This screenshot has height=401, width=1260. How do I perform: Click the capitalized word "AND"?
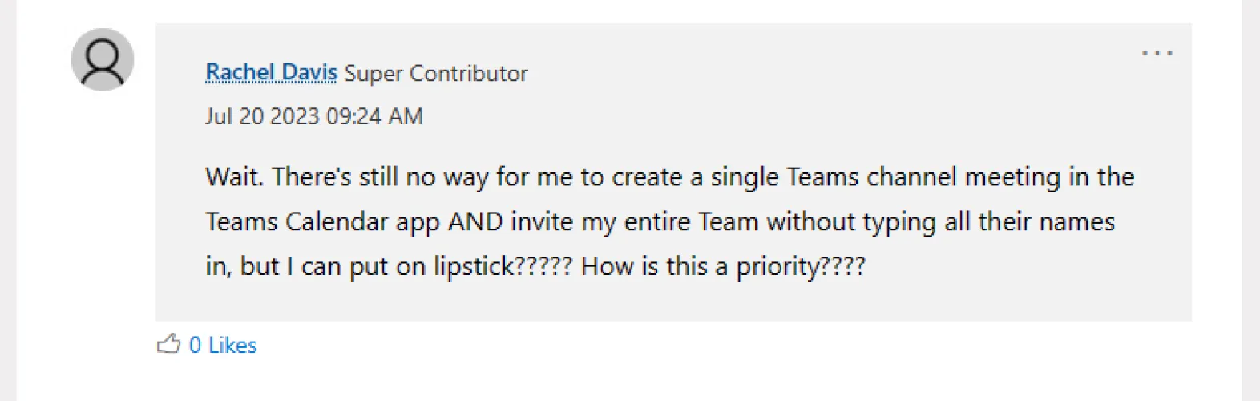(475, 221)
